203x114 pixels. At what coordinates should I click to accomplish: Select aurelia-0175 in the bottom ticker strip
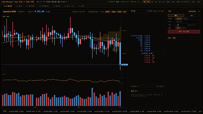click(x=188, y=112)
